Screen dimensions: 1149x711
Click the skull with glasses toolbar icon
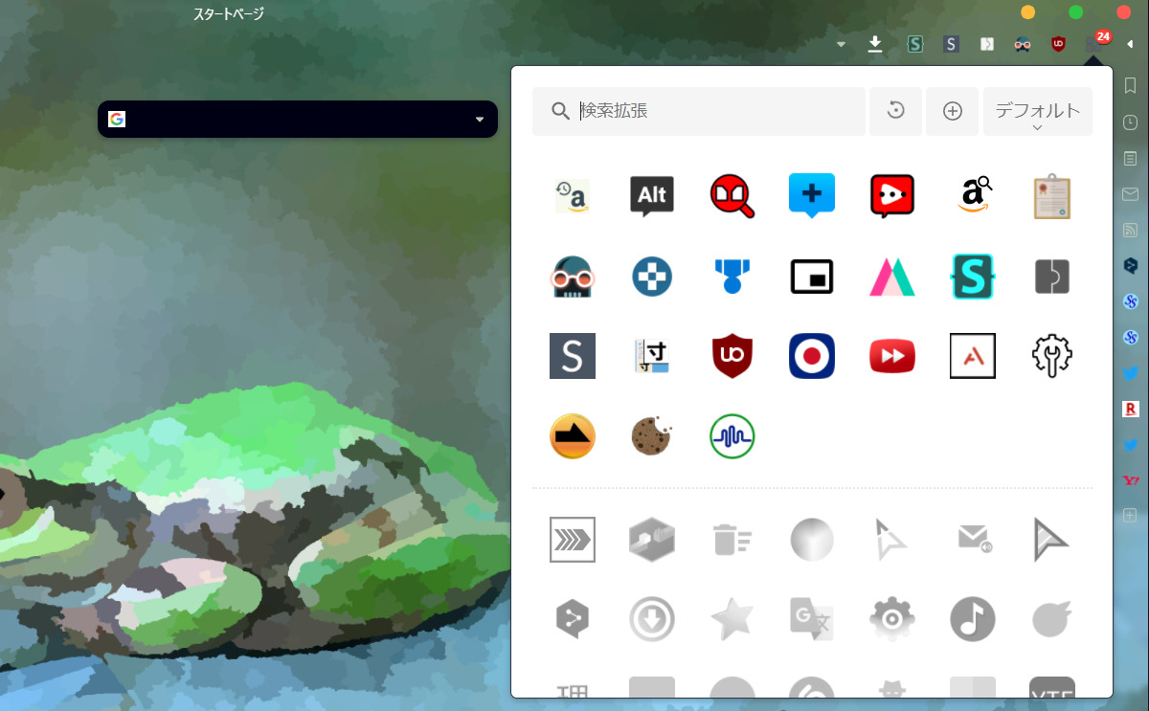[1023, 44]
